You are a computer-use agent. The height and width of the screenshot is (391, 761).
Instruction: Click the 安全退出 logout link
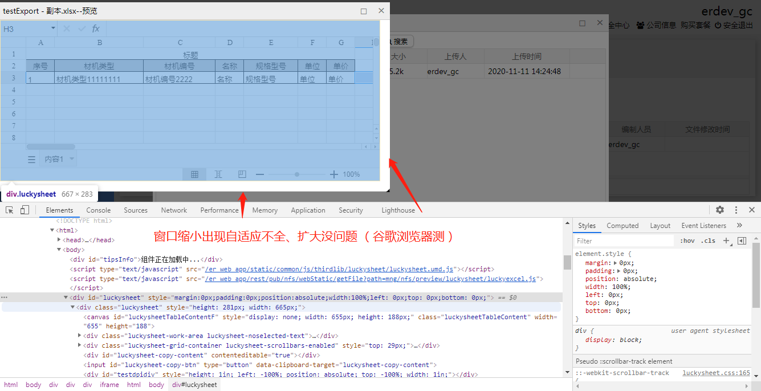coord(734,25)
